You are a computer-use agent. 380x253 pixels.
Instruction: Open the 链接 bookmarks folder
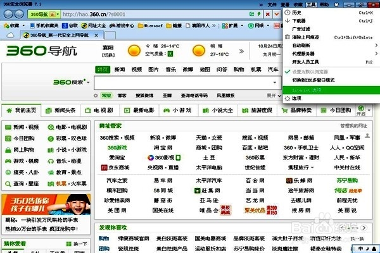[x=174, y=25]
